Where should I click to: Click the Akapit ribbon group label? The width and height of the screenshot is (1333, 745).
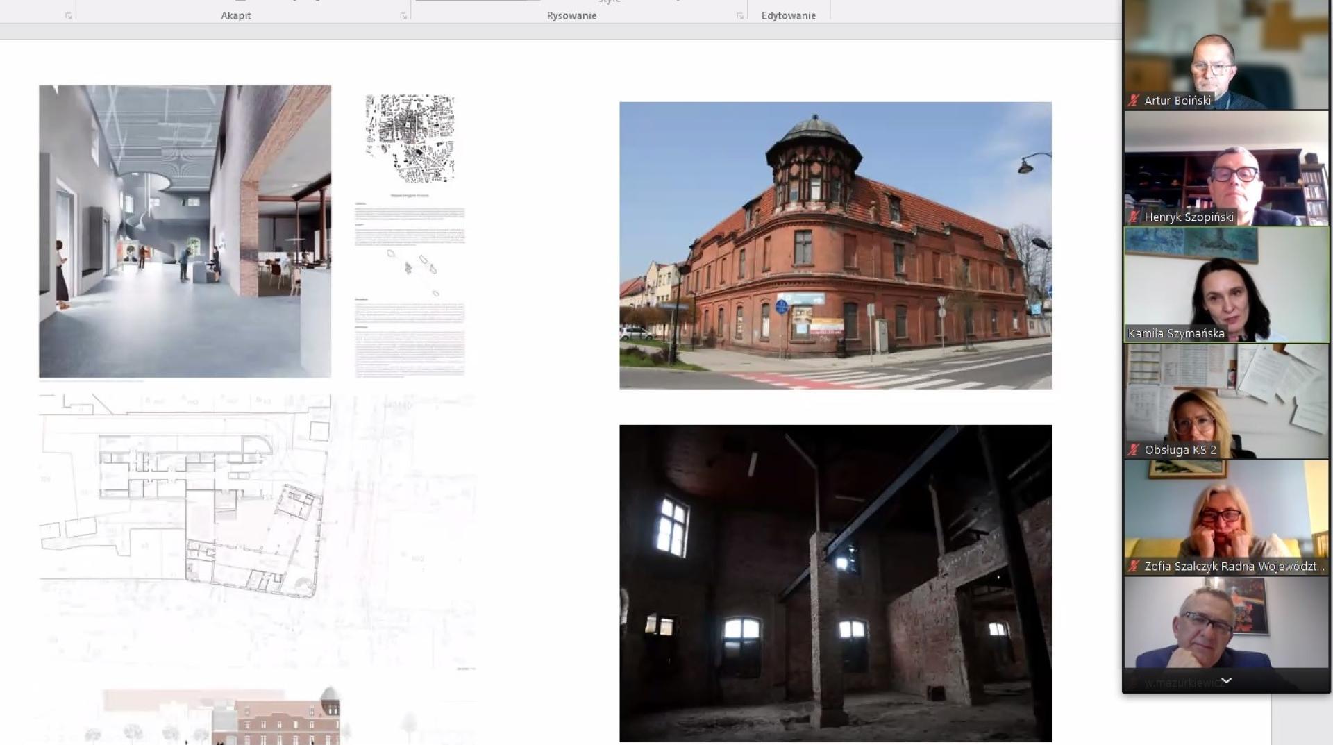[x=236, y=15]
